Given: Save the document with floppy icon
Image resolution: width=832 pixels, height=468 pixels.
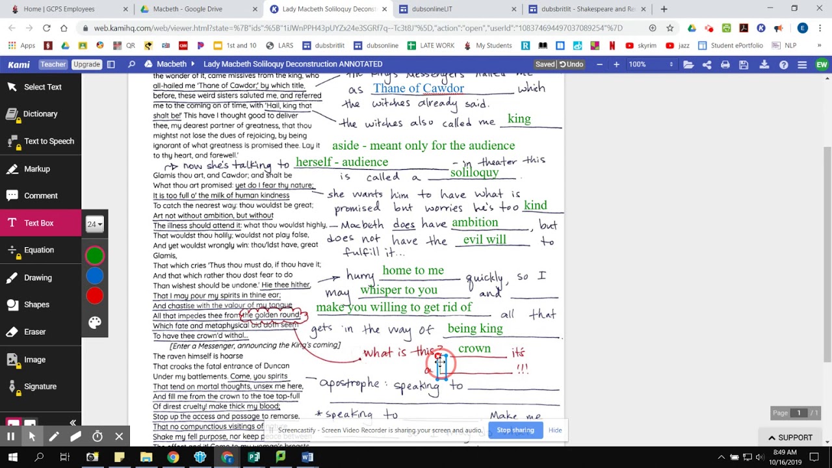Looking at the screenshot, I should (x=744, y=64).
